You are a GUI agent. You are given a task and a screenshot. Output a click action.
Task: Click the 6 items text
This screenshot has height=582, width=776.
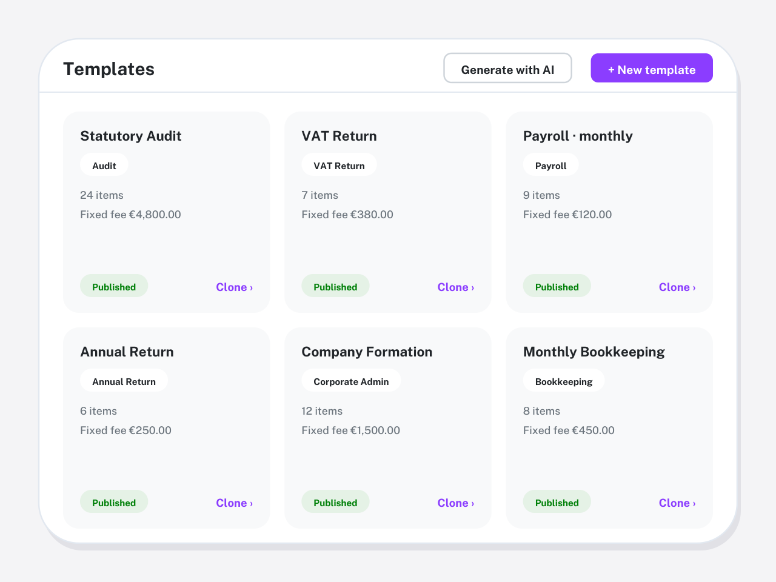click(x=98, y=411)
